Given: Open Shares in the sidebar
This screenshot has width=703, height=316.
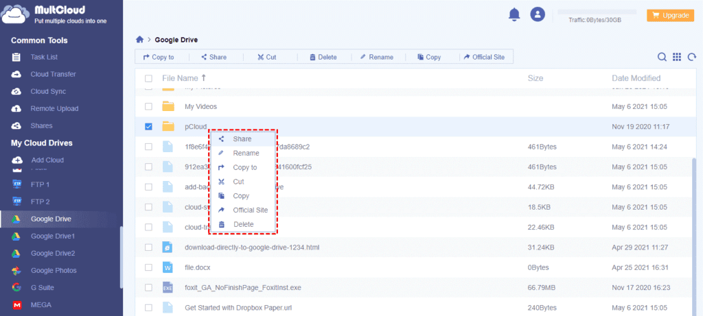Looking at the screenshot, I should click(41, 125).
